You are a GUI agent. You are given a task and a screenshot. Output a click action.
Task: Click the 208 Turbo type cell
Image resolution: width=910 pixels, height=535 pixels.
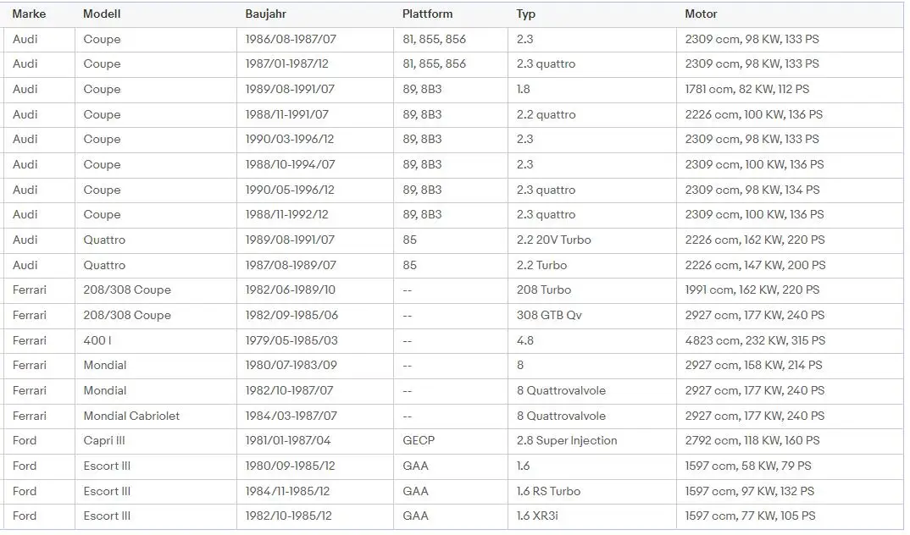[x=544, y=290]
